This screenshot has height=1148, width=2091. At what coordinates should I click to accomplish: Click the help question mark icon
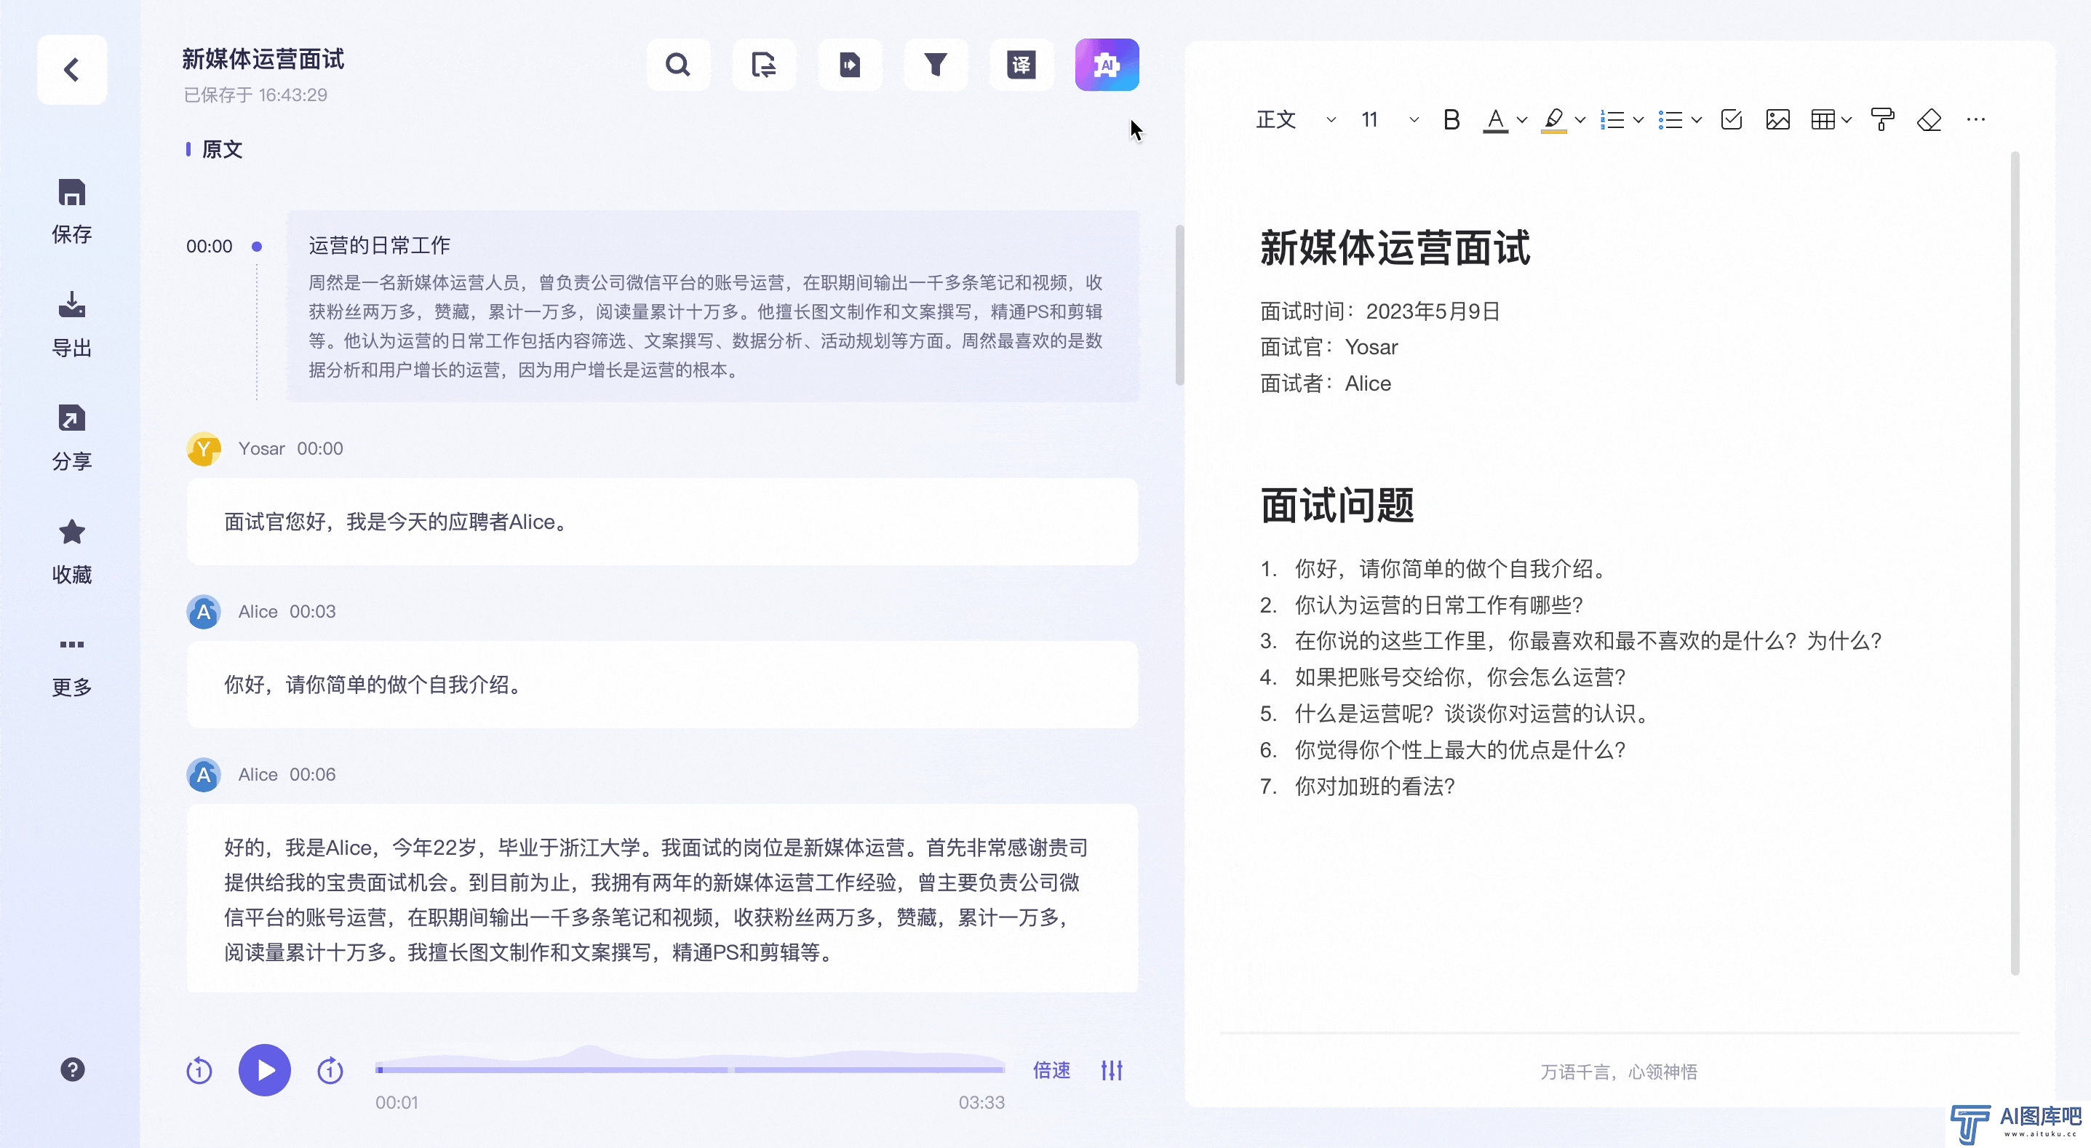tap(72, 1069)
